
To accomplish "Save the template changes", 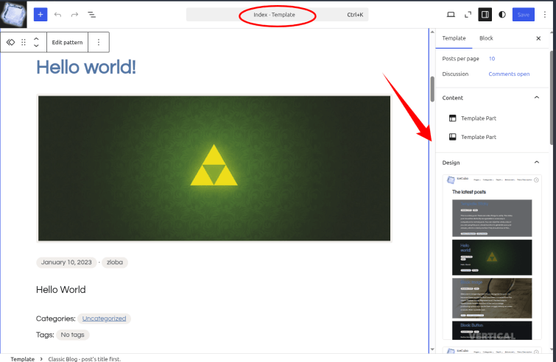I will 524,15.
